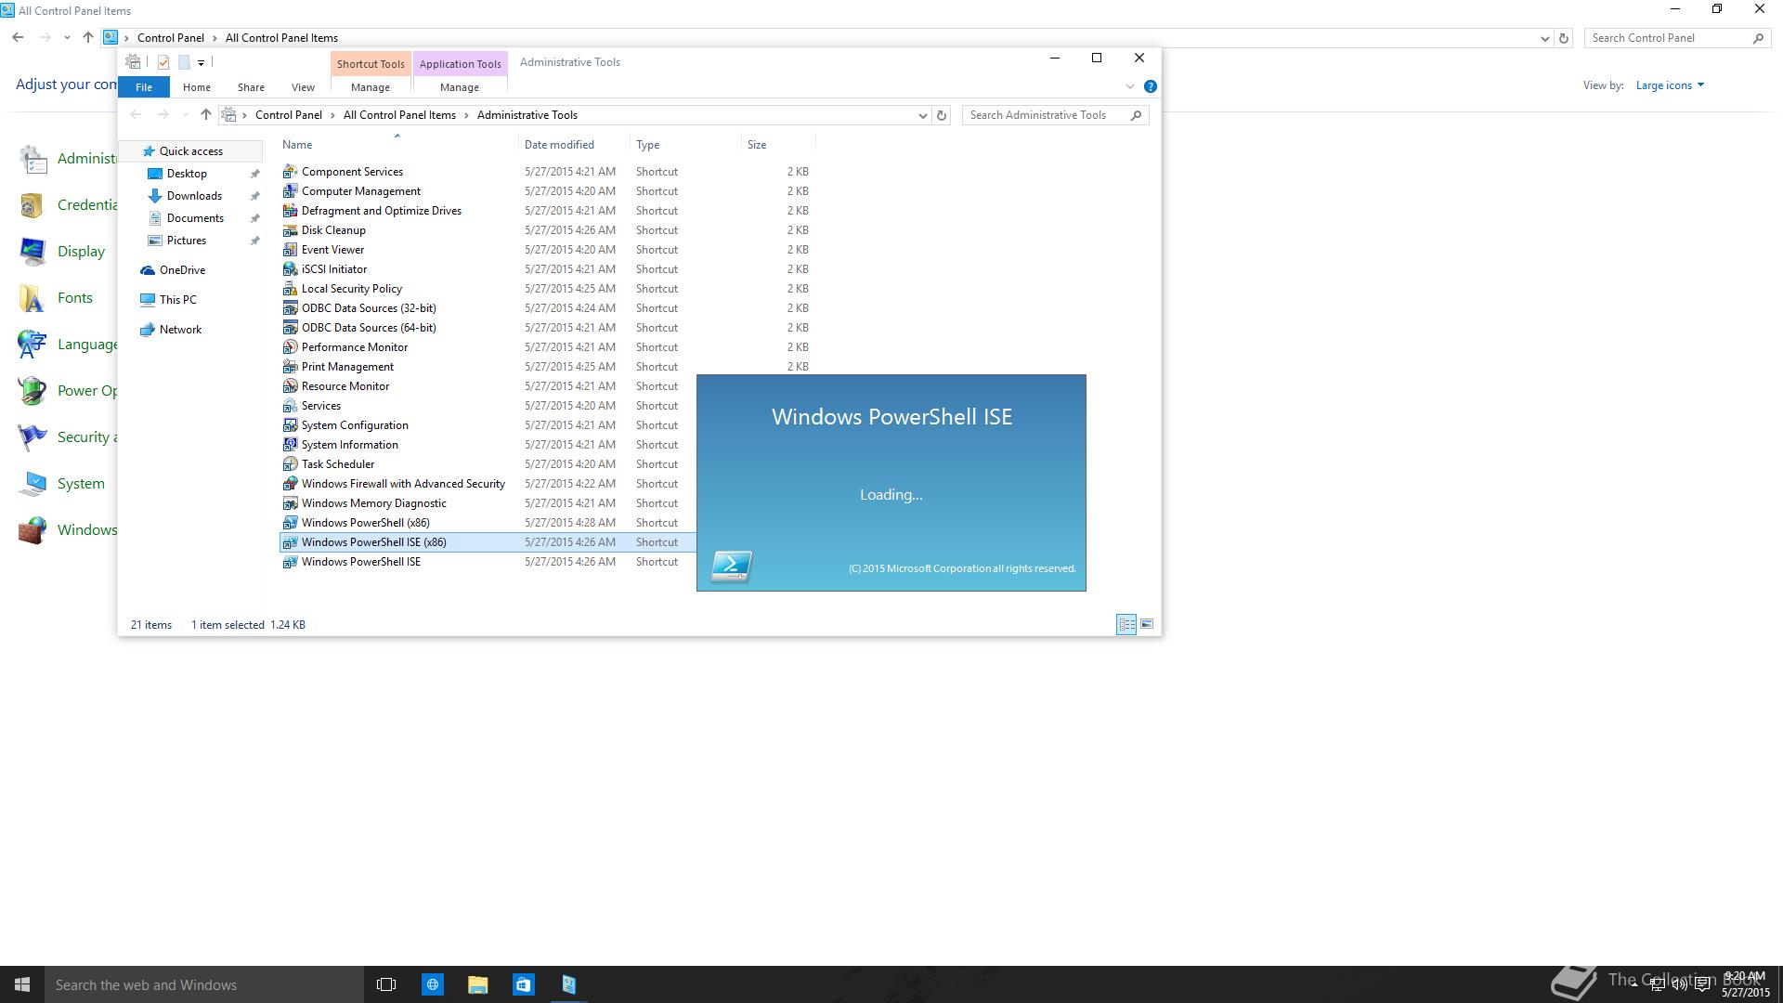Select Network in navigation pane
The image size is (1783, 1003).
pyautogui.click(x=180, y=330)
